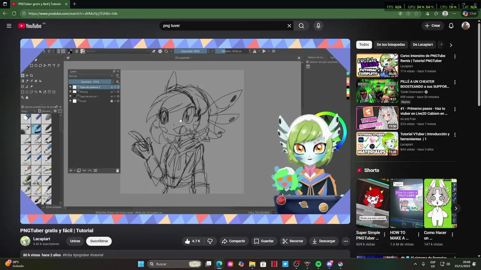Image resolution: width=481 pixels, height=270 pixels.
Task: Add this page to favorites star
Action: 416,13
